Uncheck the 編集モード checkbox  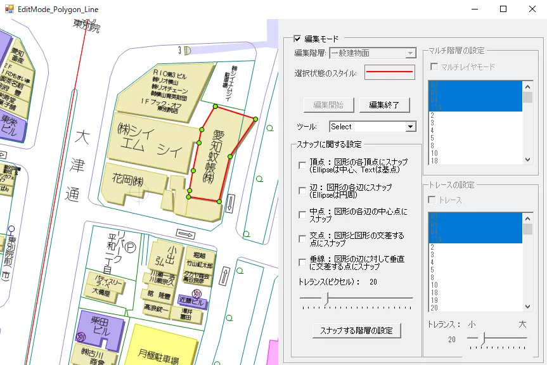pyautogui.click(x=297, y=39)
